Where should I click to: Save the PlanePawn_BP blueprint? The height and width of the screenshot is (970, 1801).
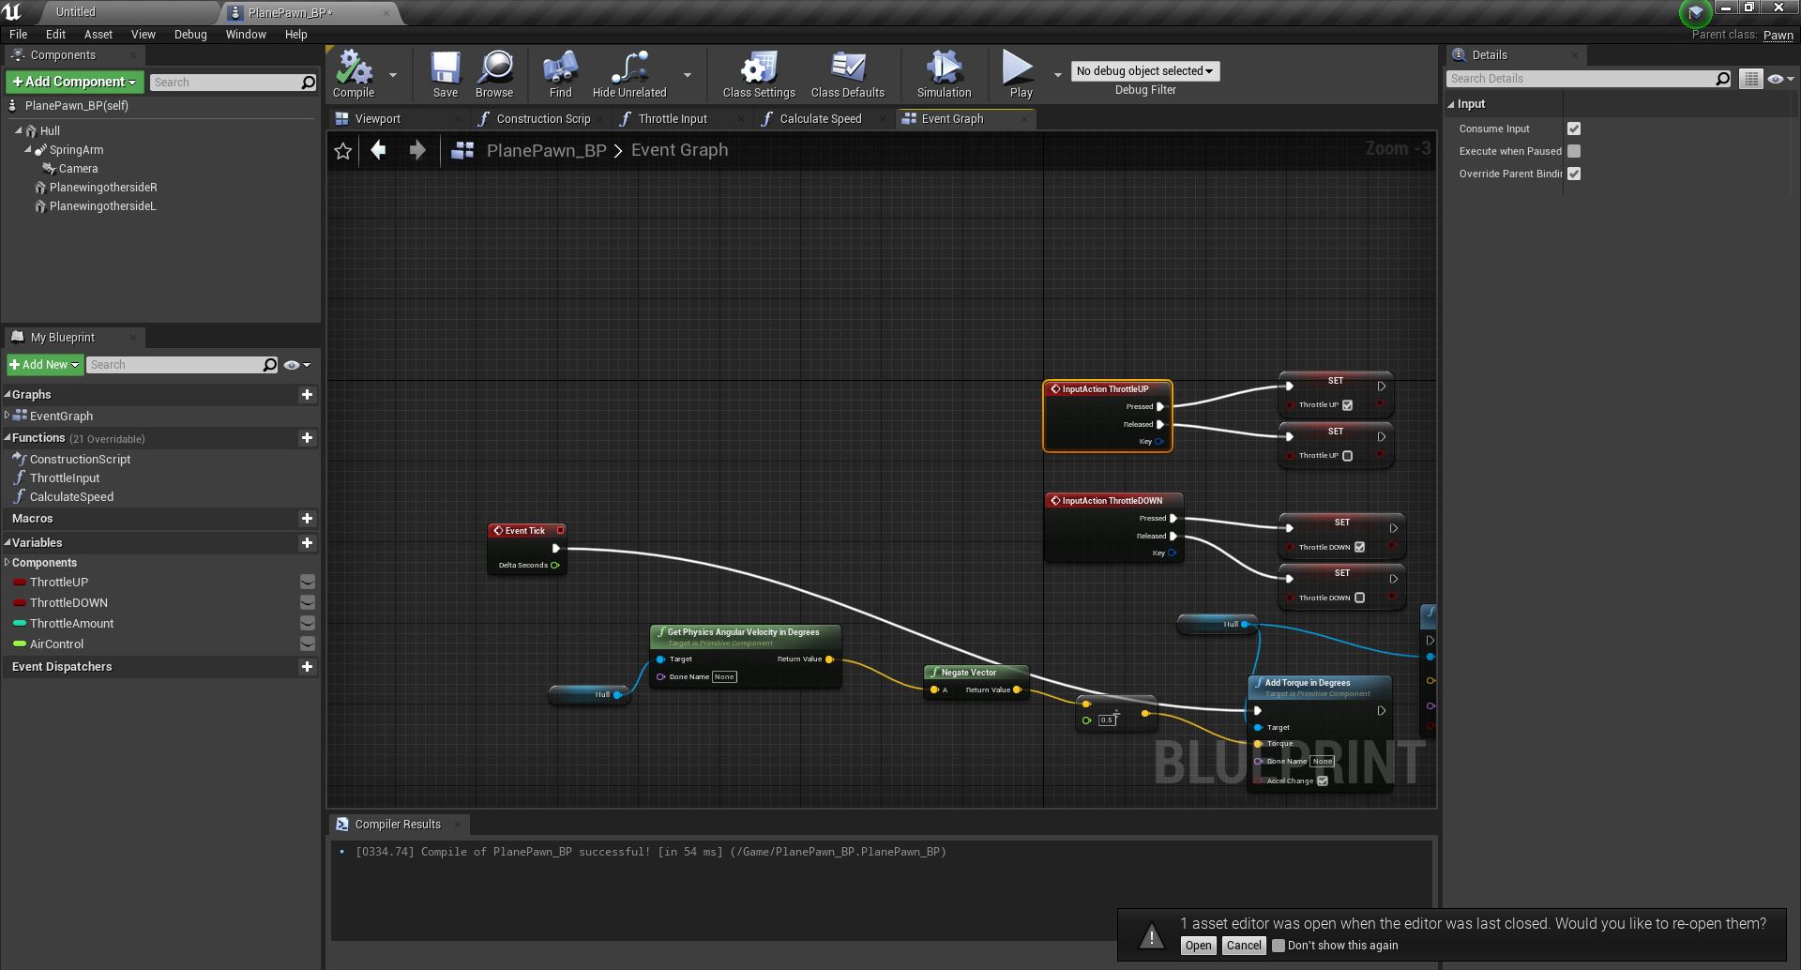[x=446, y=74]
